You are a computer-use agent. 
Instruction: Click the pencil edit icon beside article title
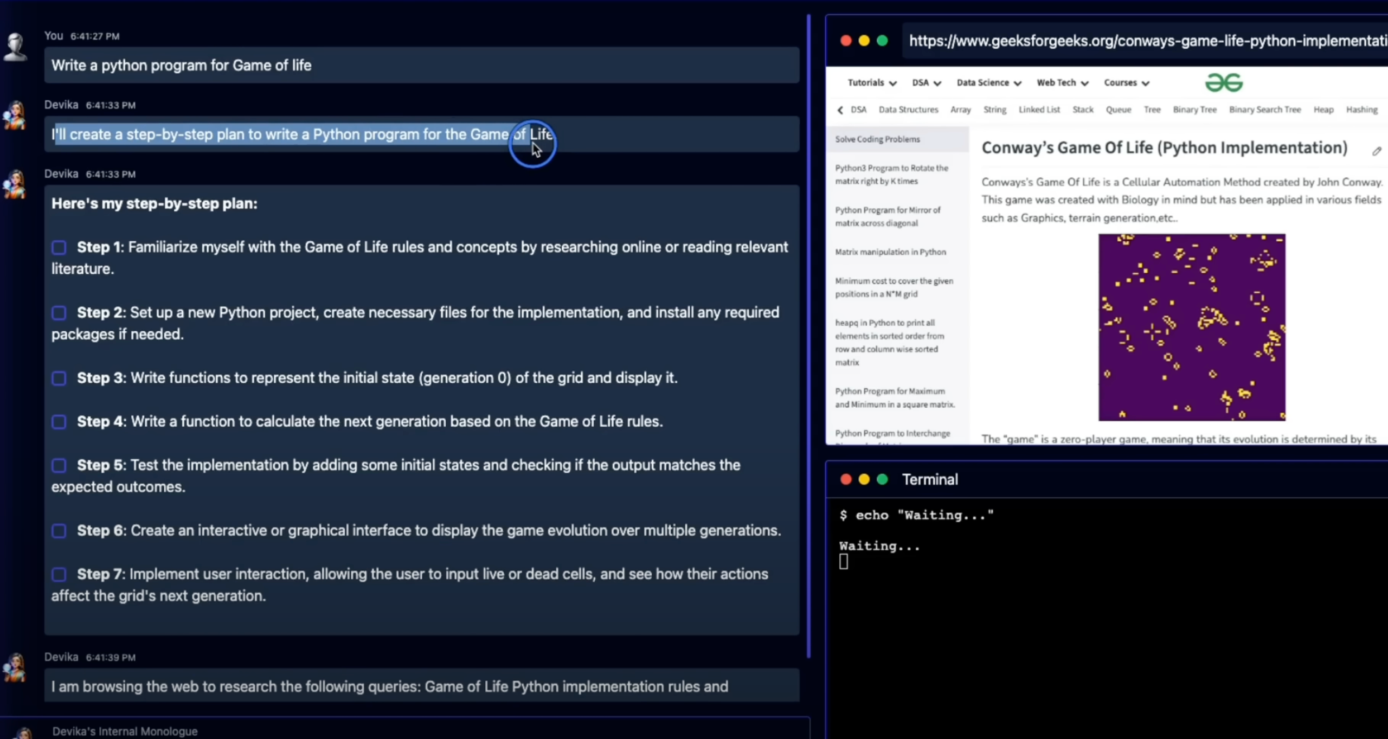(1376, 151)
